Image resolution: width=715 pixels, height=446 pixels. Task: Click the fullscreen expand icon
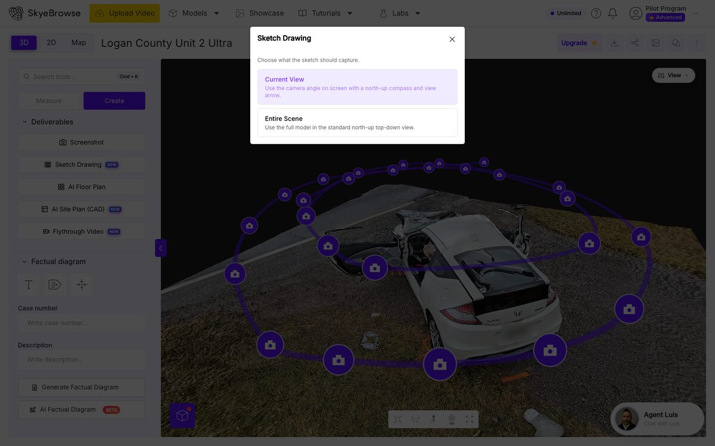pos(470,419)
